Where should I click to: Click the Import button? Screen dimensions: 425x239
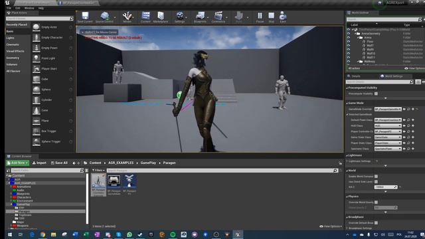pos(39,163)
